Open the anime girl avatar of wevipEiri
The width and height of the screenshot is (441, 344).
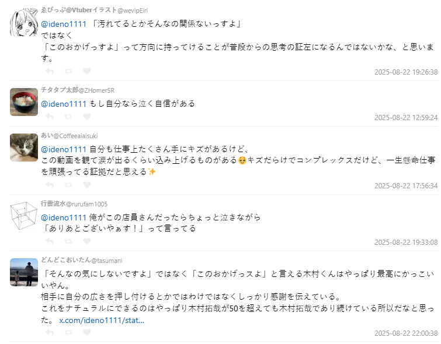pyautogui.click(x=24, y=23)
